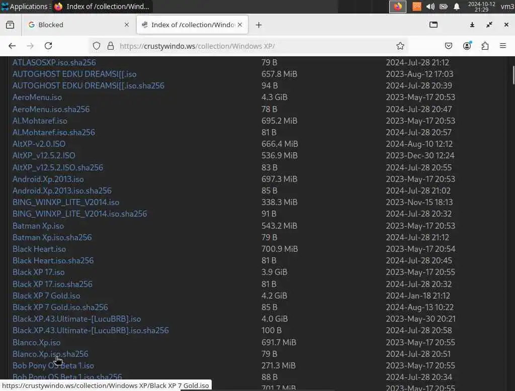
Task: Open the notifications bell
Action: (x=457, y=7)
